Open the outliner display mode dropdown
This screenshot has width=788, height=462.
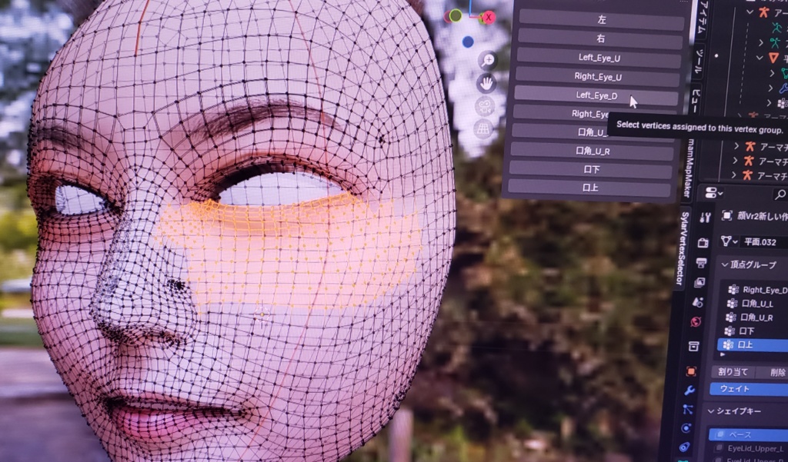point(714,193)
